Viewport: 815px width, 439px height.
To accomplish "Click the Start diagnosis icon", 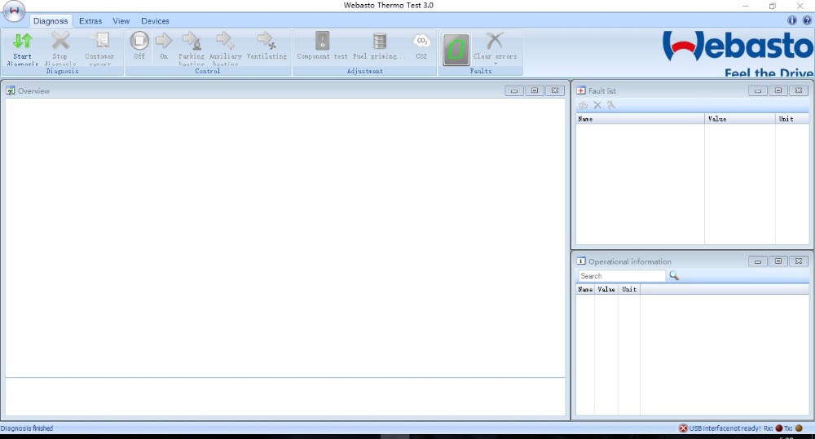I will [23, 41].
